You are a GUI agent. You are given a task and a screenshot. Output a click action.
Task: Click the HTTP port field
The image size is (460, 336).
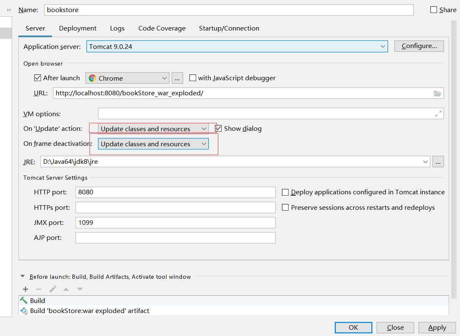tap(176, 192)
